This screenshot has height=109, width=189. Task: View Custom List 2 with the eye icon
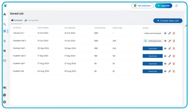165,56
